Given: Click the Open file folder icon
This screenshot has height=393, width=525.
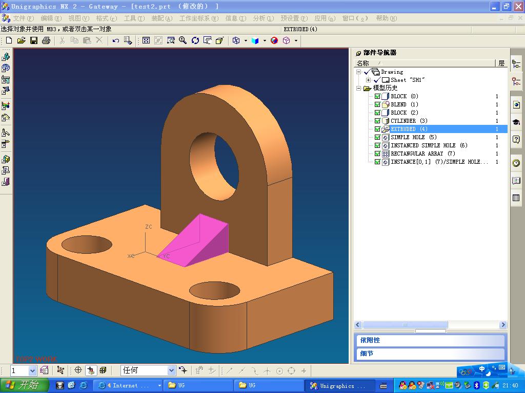Looking at the screenshot, I should click(22, 40).
